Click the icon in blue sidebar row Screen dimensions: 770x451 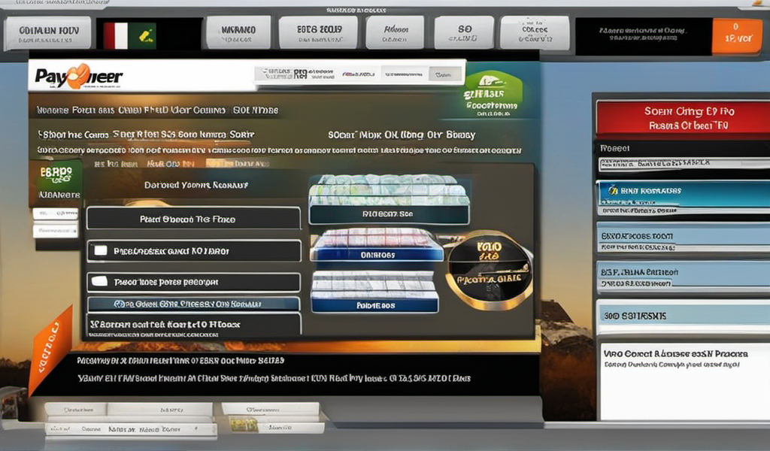(x=614, y=191)
